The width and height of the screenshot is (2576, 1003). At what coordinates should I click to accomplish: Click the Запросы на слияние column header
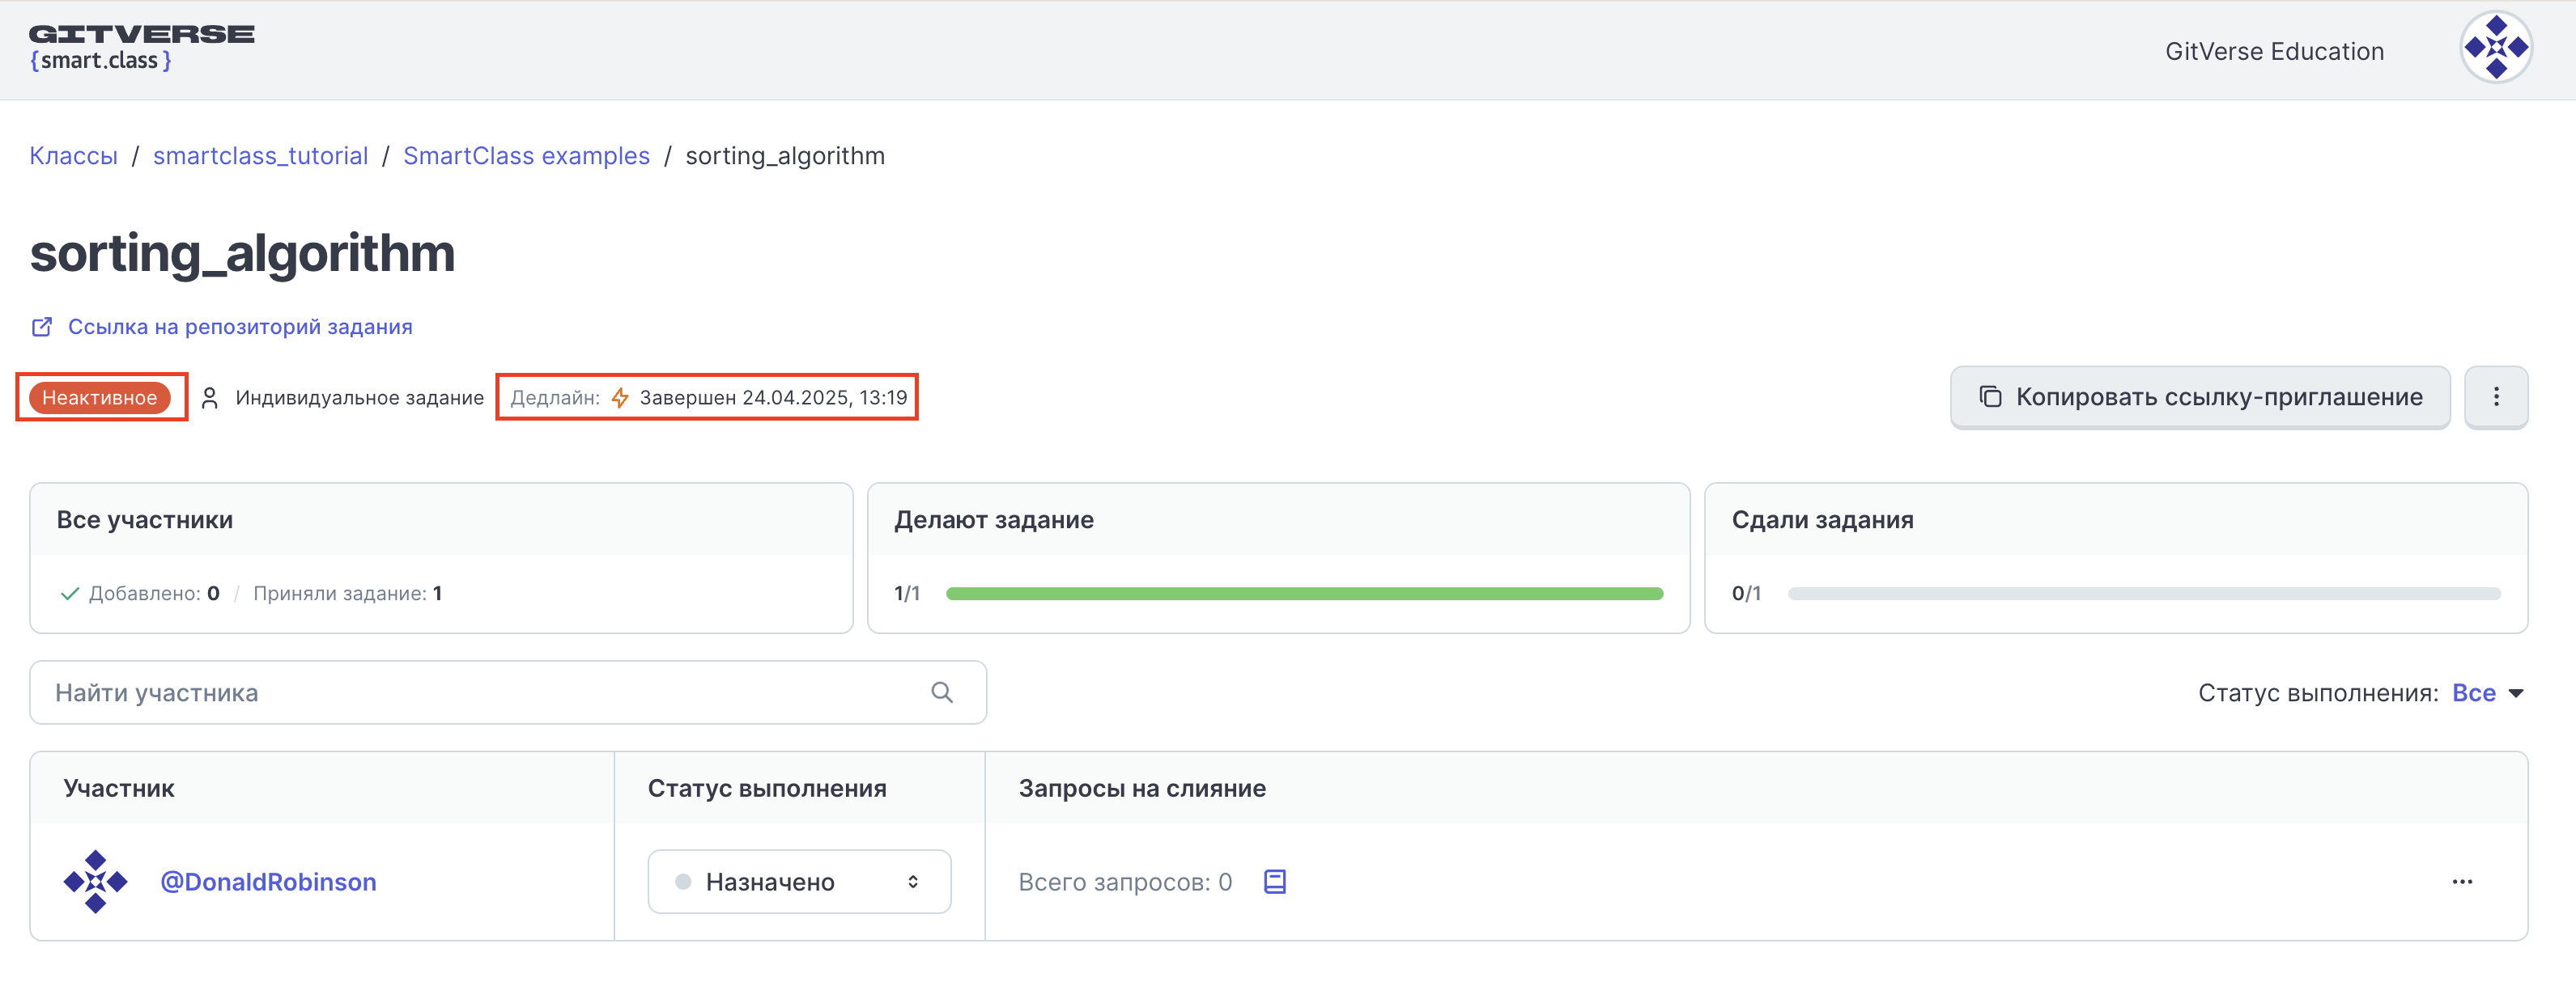[x=1142, y=788]
